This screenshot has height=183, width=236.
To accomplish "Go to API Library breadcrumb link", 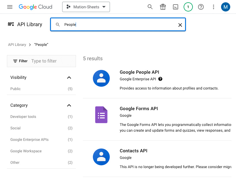I will (17, 45).
